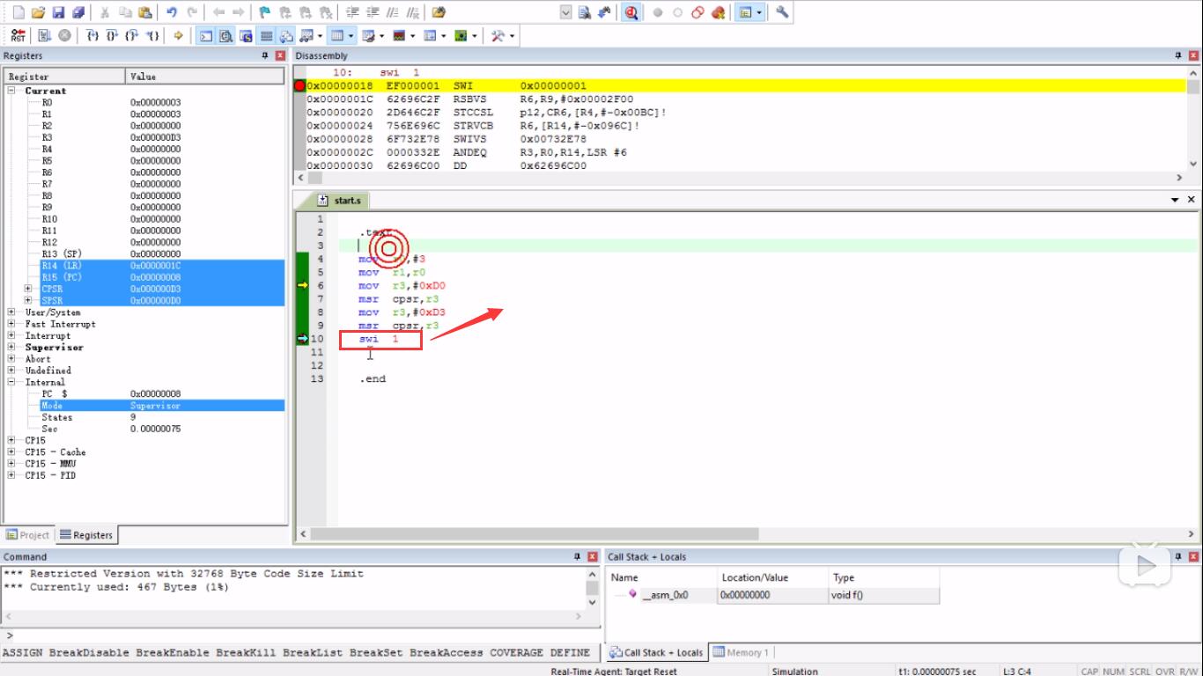Click the Step Into debug icon
1203x676 pixels.
pos(91,36)
